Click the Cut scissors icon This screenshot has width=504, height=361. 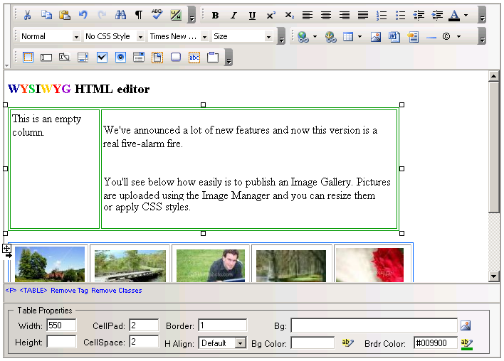click(x=28, y=15)
